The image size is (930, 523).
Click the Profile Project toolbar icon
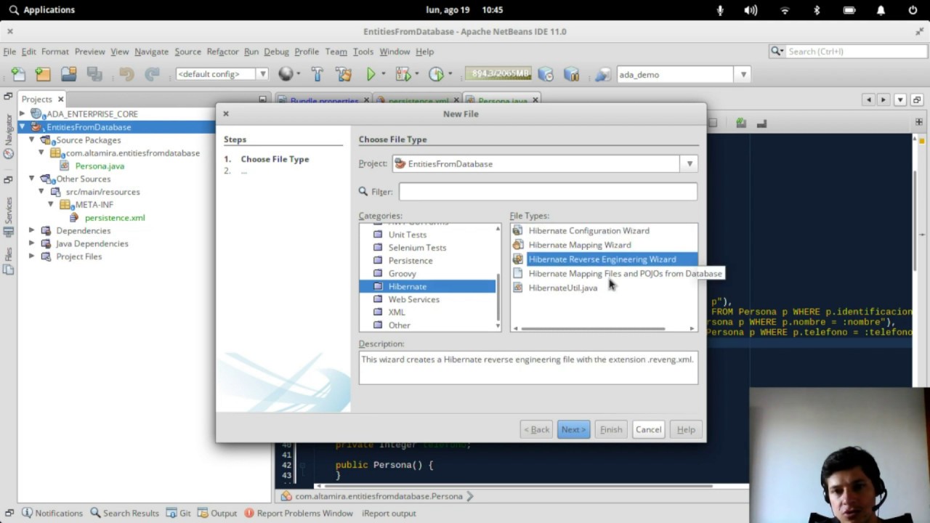[x=436, y=74]
